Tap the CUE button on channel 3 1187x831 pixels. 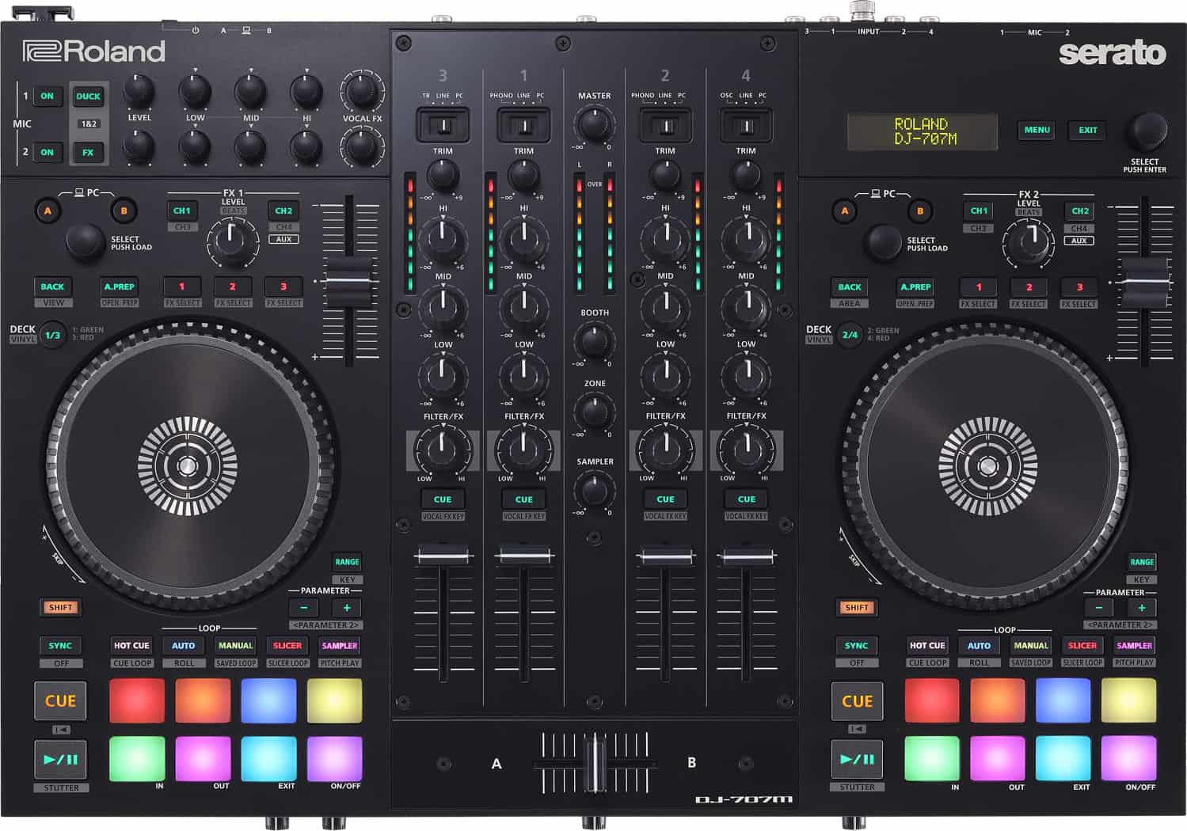(442, 499)
